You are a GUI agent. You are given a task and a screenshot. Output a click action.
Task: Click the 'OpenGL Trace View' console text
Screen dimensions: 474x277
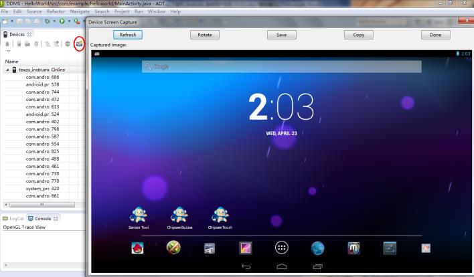(24, 227)
